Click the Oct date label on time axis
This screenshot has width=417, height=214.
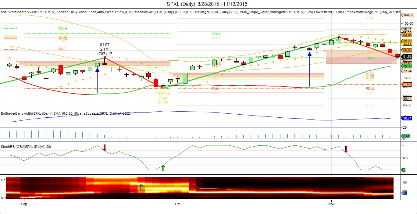178,204
